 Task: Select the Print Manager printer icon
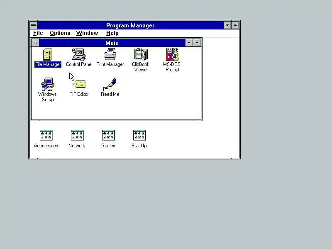110,54
